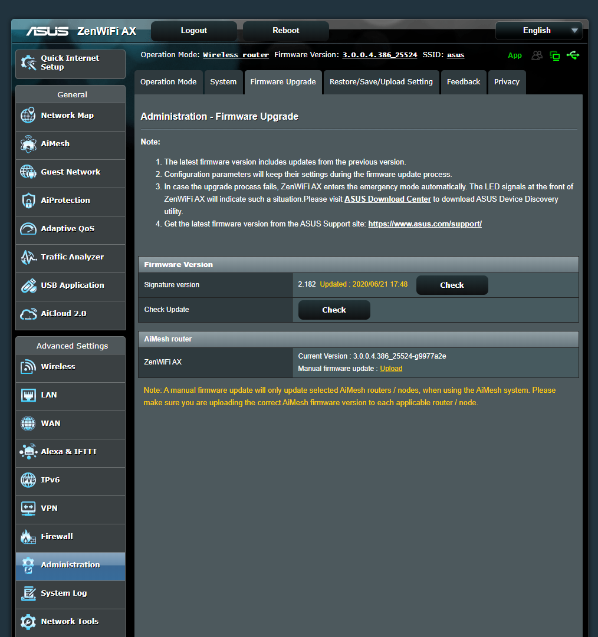This screenshot has width=598, height=637.
Task: Click the AiCloud 2.0 cloud icon
Action: click(x=28, y=314)
